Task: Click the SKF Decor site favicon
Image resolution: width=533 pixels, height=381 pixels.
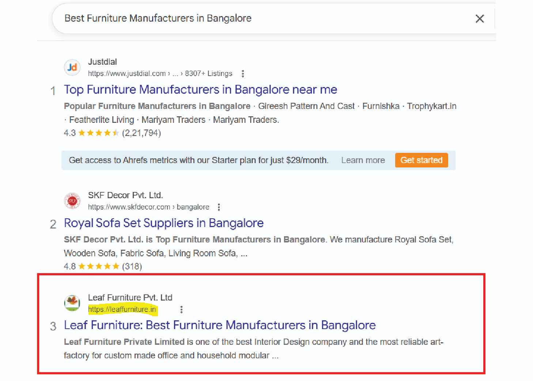Action: pos(72,201)
